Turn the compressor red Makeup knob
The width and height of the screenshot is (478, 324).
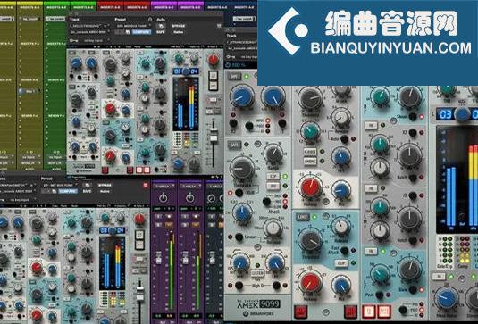pos(310,187)
